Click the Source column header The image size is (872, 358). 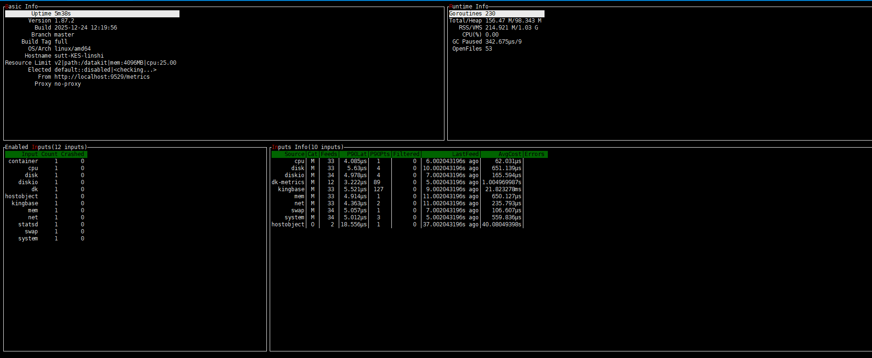tap(294, 154)
